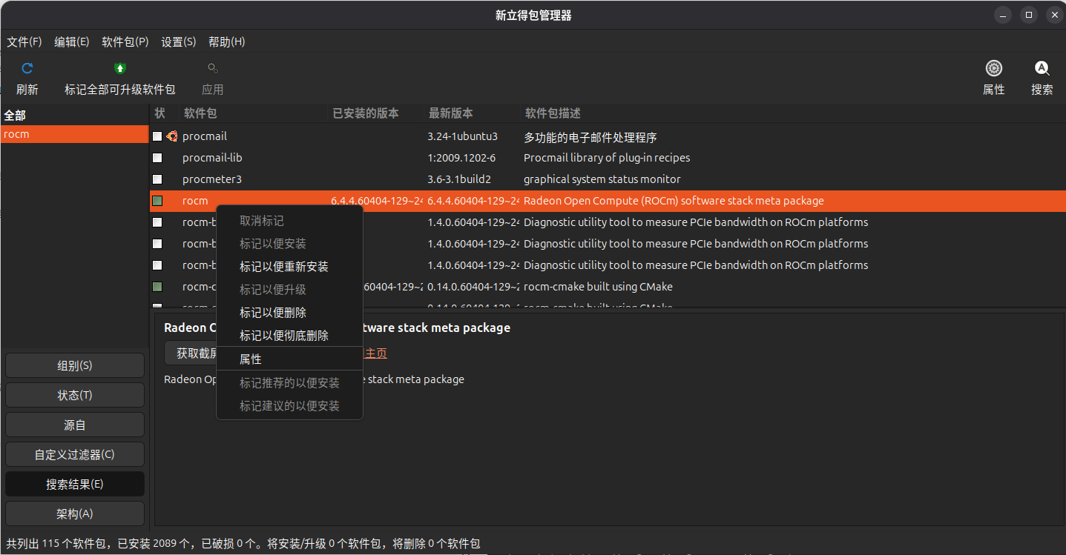
Task: Click the bold package title in details pane
Action: tap(338, 328)
